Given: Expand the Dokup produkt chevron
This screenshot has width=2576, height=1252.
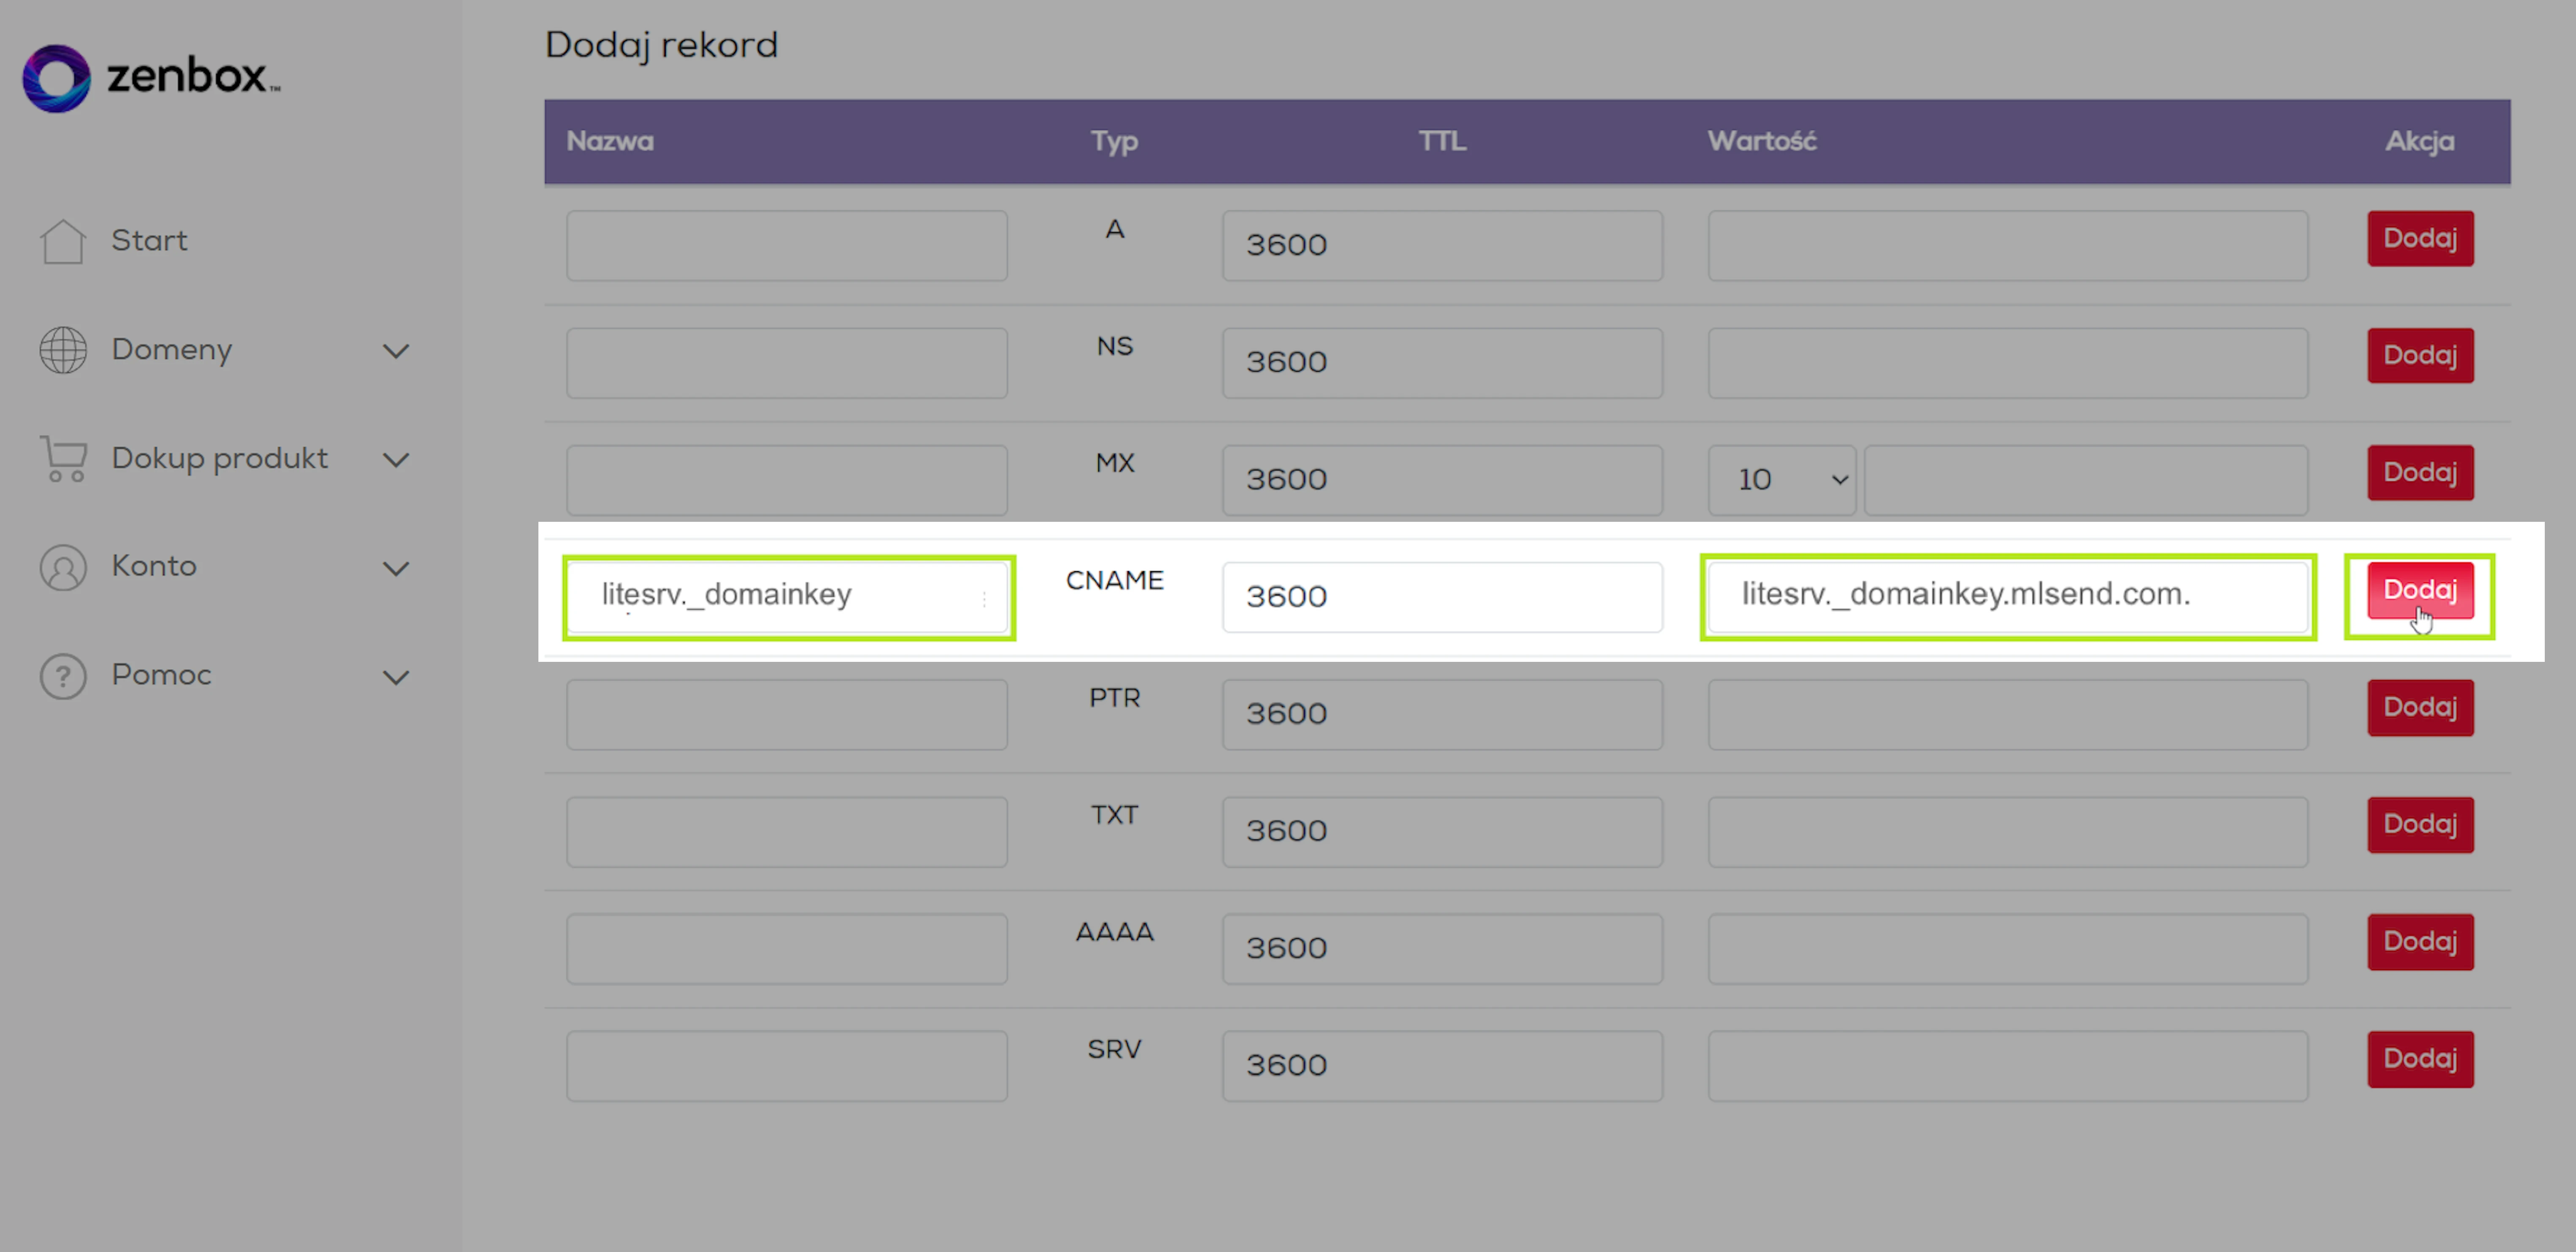Looking at the screenshot, I should 396,460.
